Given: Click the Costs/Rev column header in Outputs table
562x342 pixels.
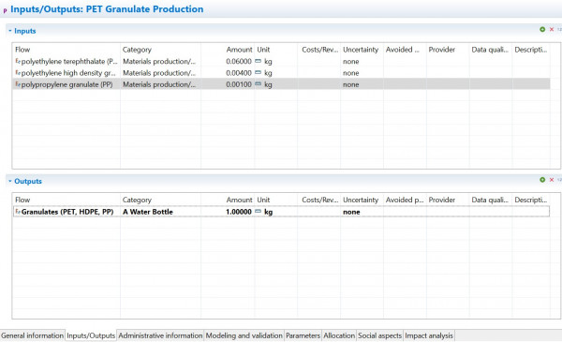Looking at the screenshot, I should coord(319,200).
